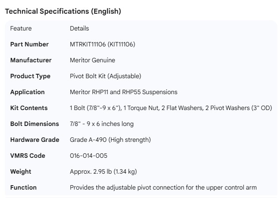Select the Manufacturer row label
Screen dimensions: 280x198
tap(31, 60)
